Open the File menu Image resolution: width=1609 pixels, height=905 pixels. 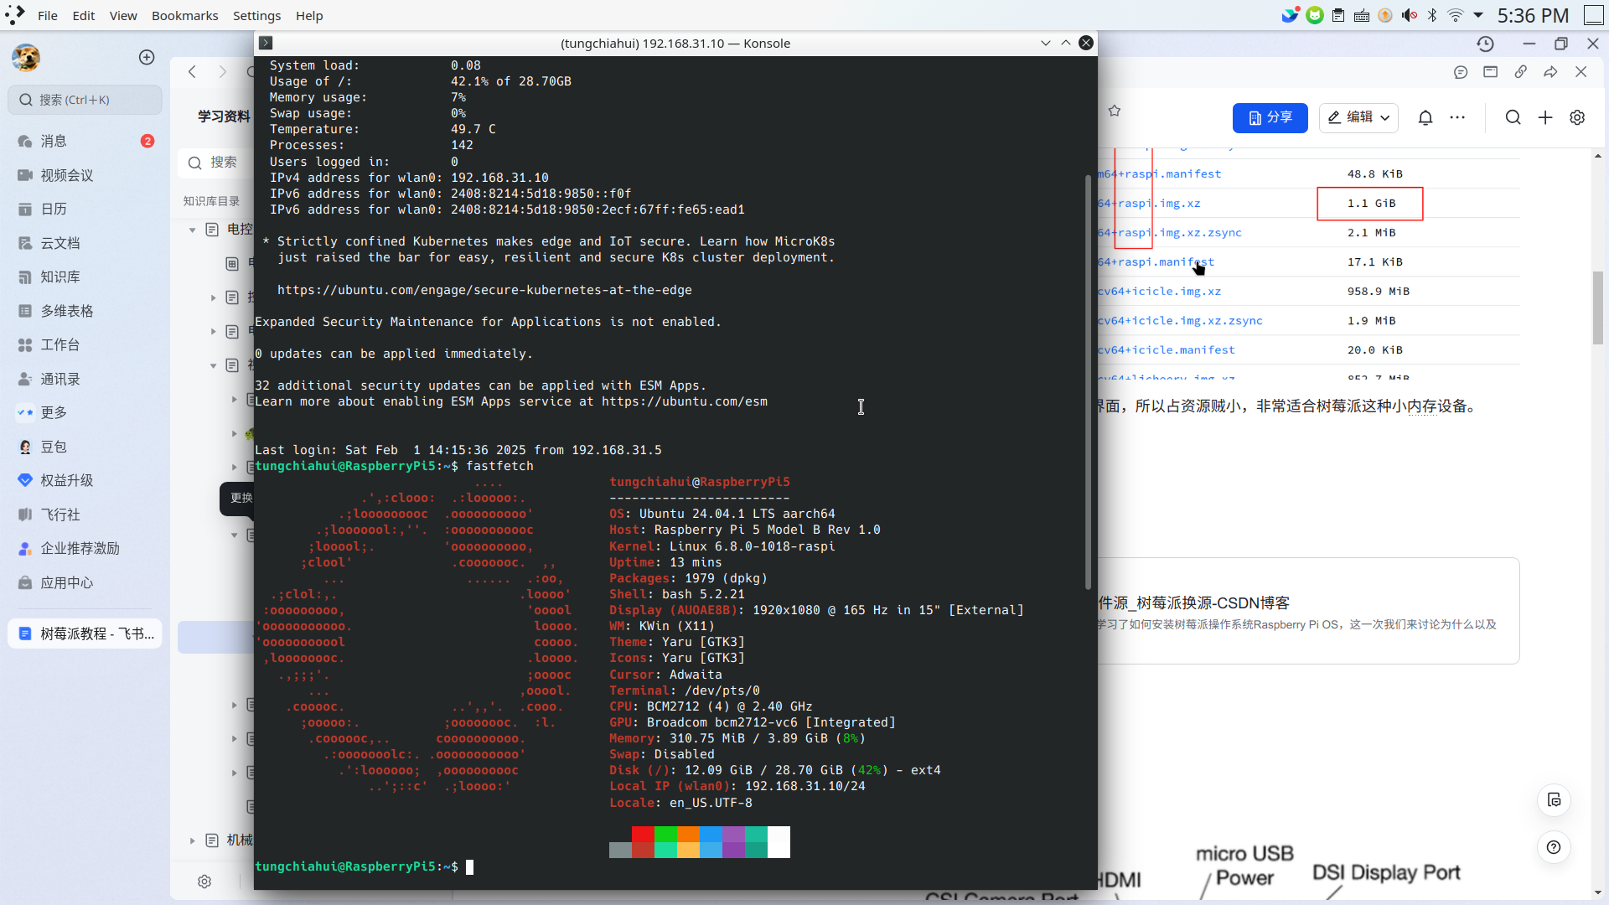(x=48, y=15)
